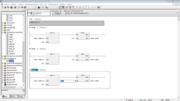The image size is (180, 101).
Task: Click value 420 at IN2 in Segm. 3
Action: pos(43,85)
